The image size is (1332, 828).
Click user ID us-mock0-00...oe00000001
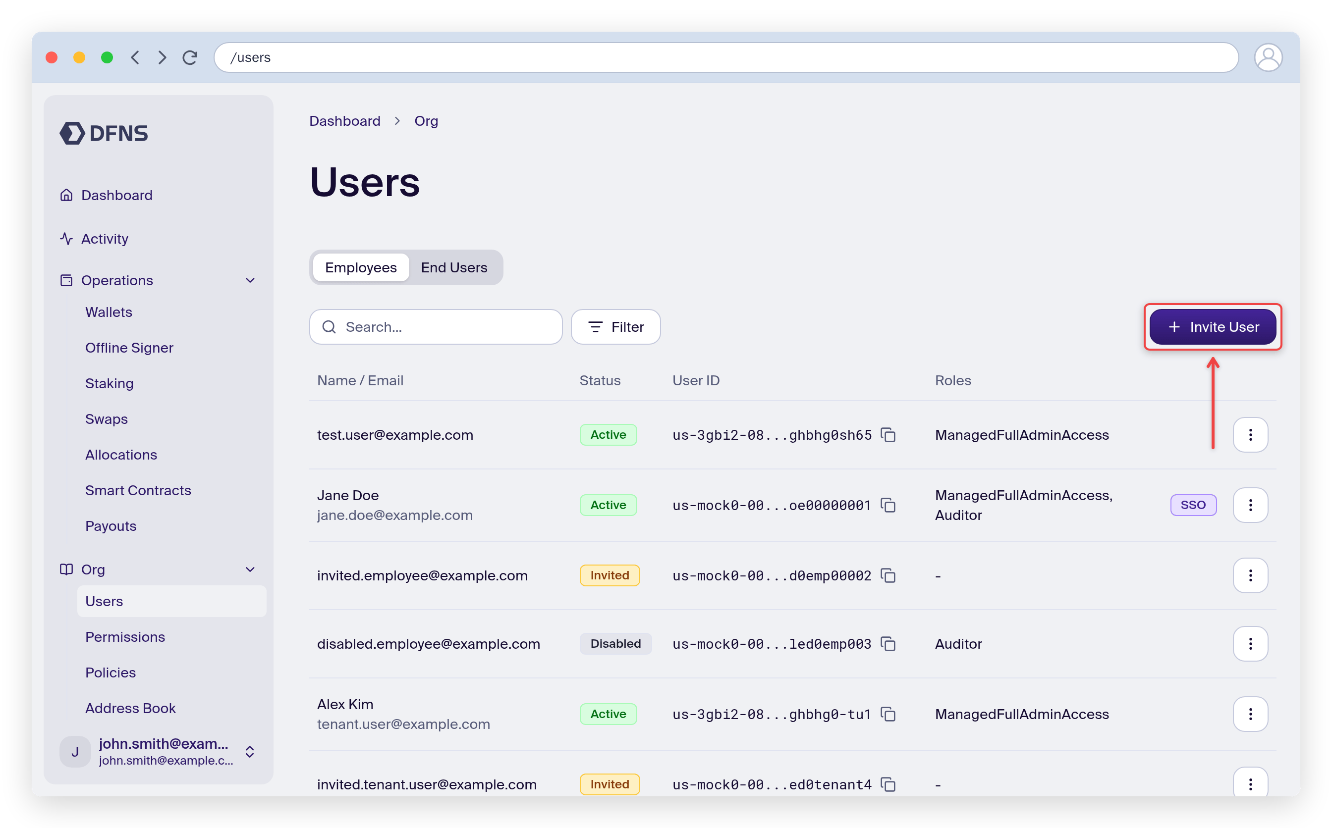pos(772,505)
